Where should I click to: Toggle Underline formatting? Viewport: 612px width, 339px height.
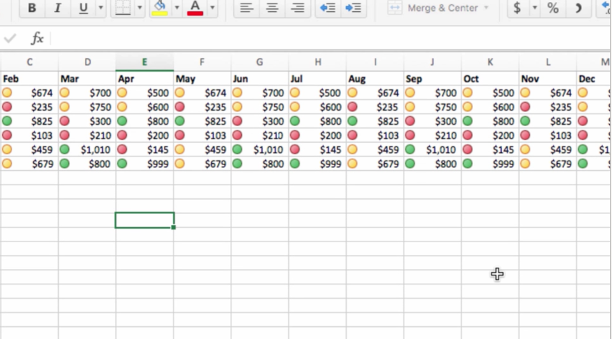click(83, 8)
